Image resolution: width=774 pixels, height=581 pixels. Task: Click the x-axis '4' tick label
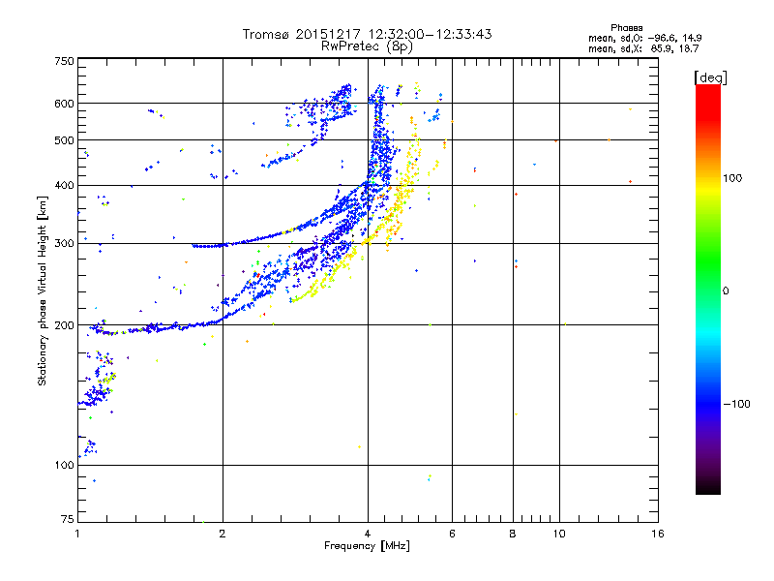point(368,534)
